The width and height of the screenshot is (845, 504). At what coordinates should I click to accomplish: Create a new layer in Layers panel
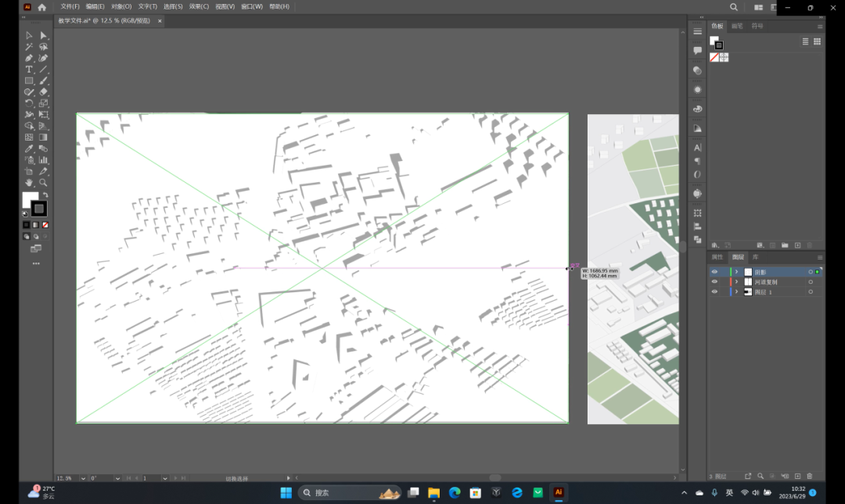797,476
